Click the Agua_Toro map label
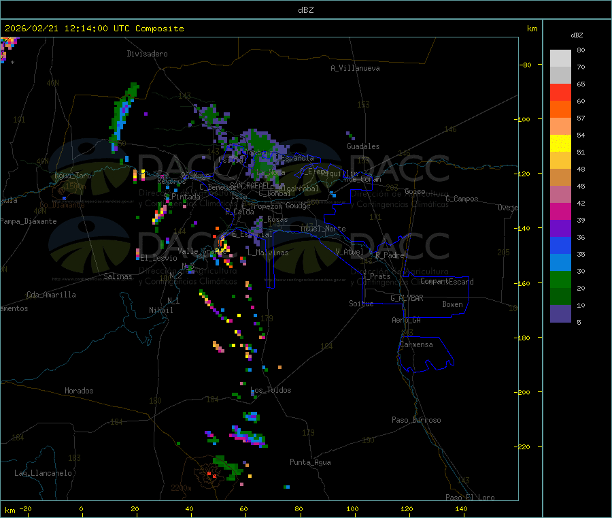The width and height of the screenshot is (612, 518). pyautogui.click(x=73, y=176)
